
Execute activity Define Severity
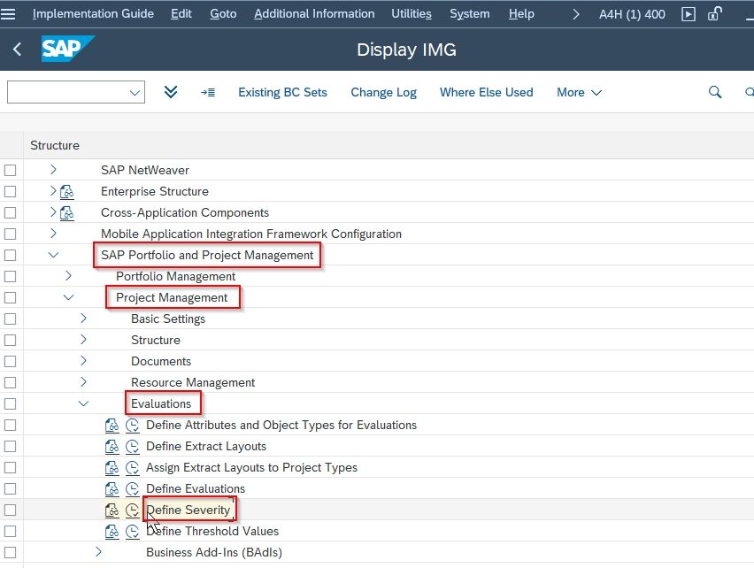pos(132,510)
